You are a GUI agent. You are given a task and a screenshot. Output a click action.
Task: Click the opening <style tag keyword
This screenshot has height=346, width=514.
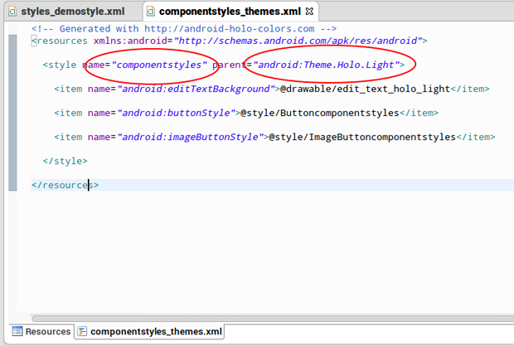tap(60, 65)
